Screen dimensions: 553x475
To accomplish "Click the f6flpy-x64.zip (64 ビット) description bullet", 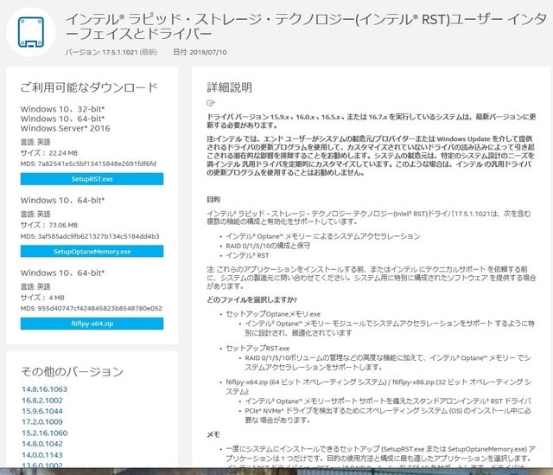I will point(378,387).
